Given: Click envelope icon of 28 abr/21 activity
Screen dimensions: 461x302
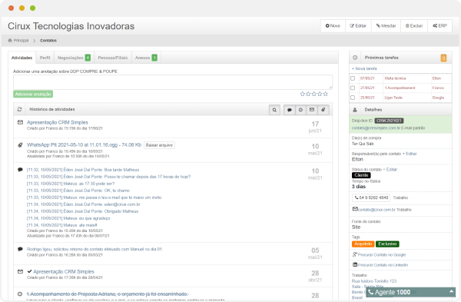Looking at the screenshot, I should 20,271.
